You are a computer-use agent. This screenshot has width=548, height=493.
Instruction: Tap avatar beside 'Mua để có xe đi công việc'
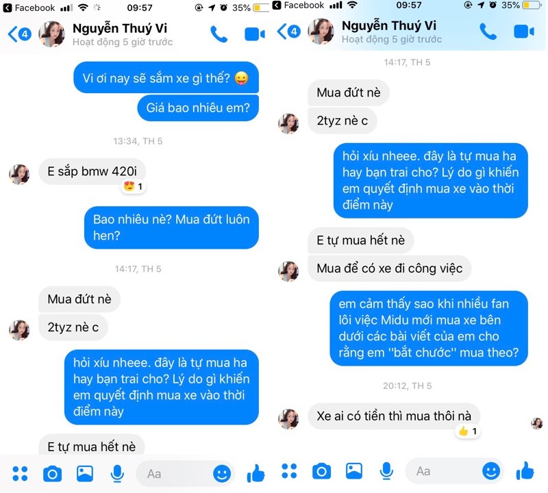click(x=288, y=271)
